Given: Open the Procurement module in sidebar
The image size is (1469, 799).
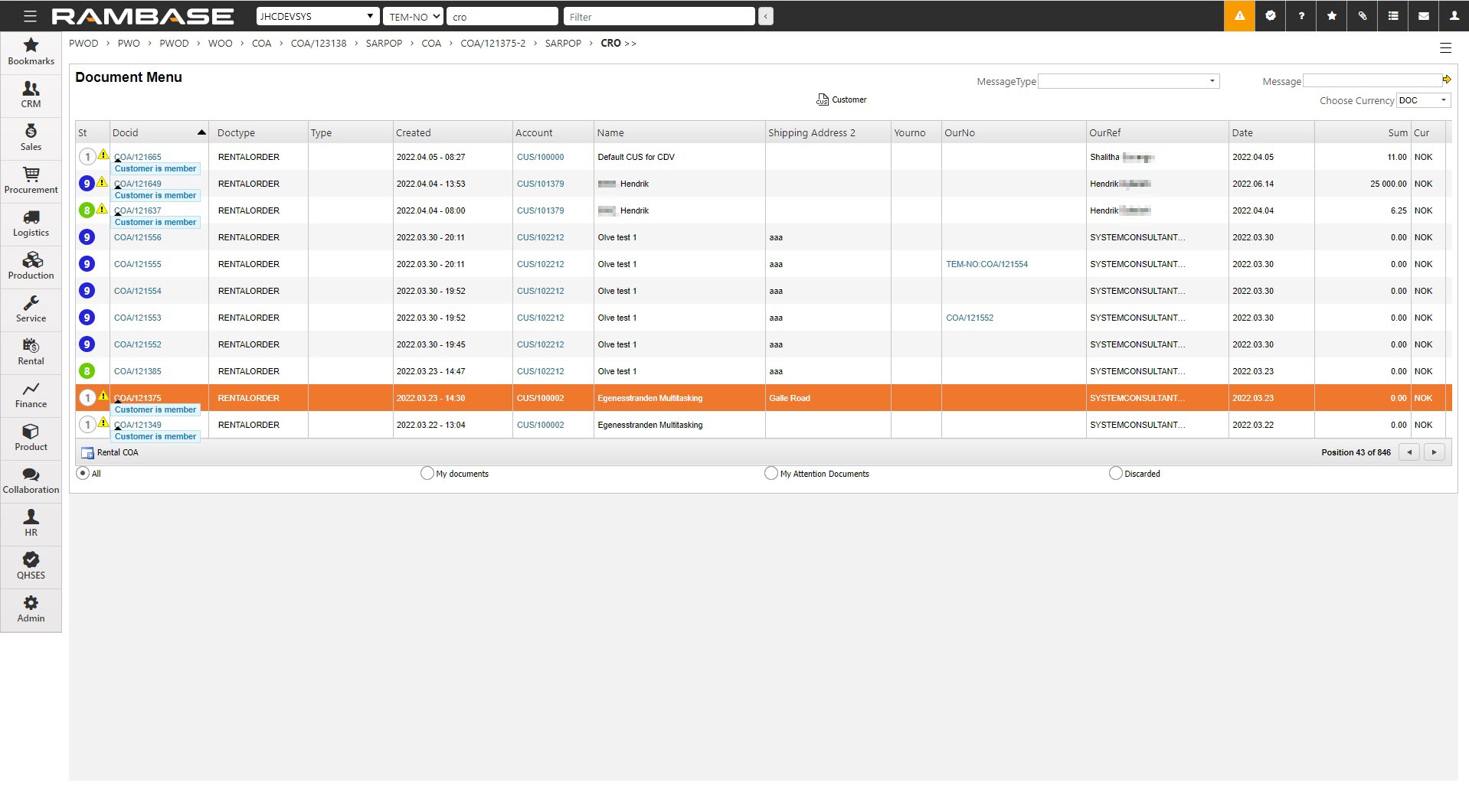Looking at the screenshot, I should pyautogui.click(x=31, y=181).
